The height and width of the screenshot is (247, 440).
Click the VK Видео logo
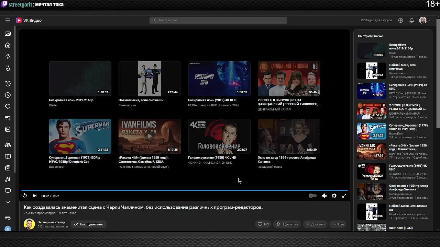[29, 20]
